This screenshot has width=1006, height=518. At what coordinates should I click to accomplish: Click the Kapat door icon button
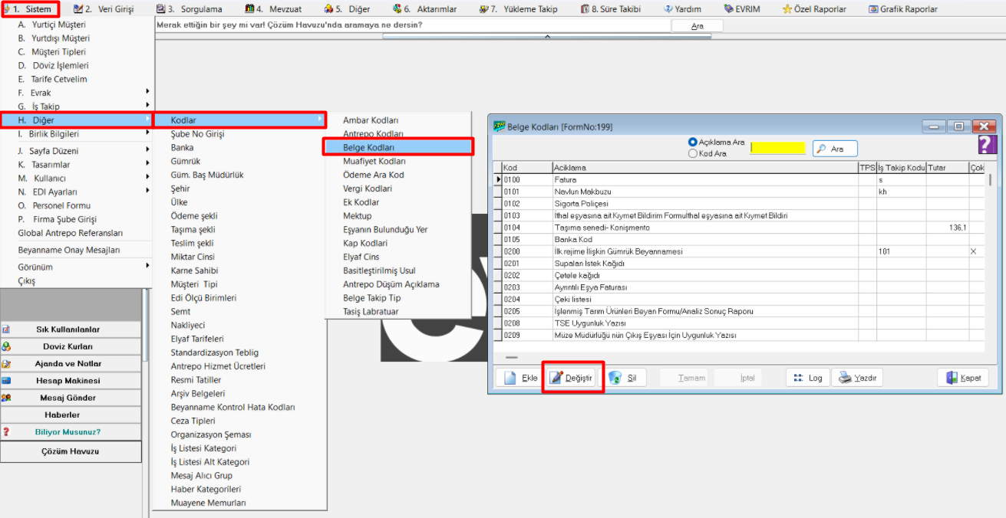pyautogui.click(x=963, y=378)
